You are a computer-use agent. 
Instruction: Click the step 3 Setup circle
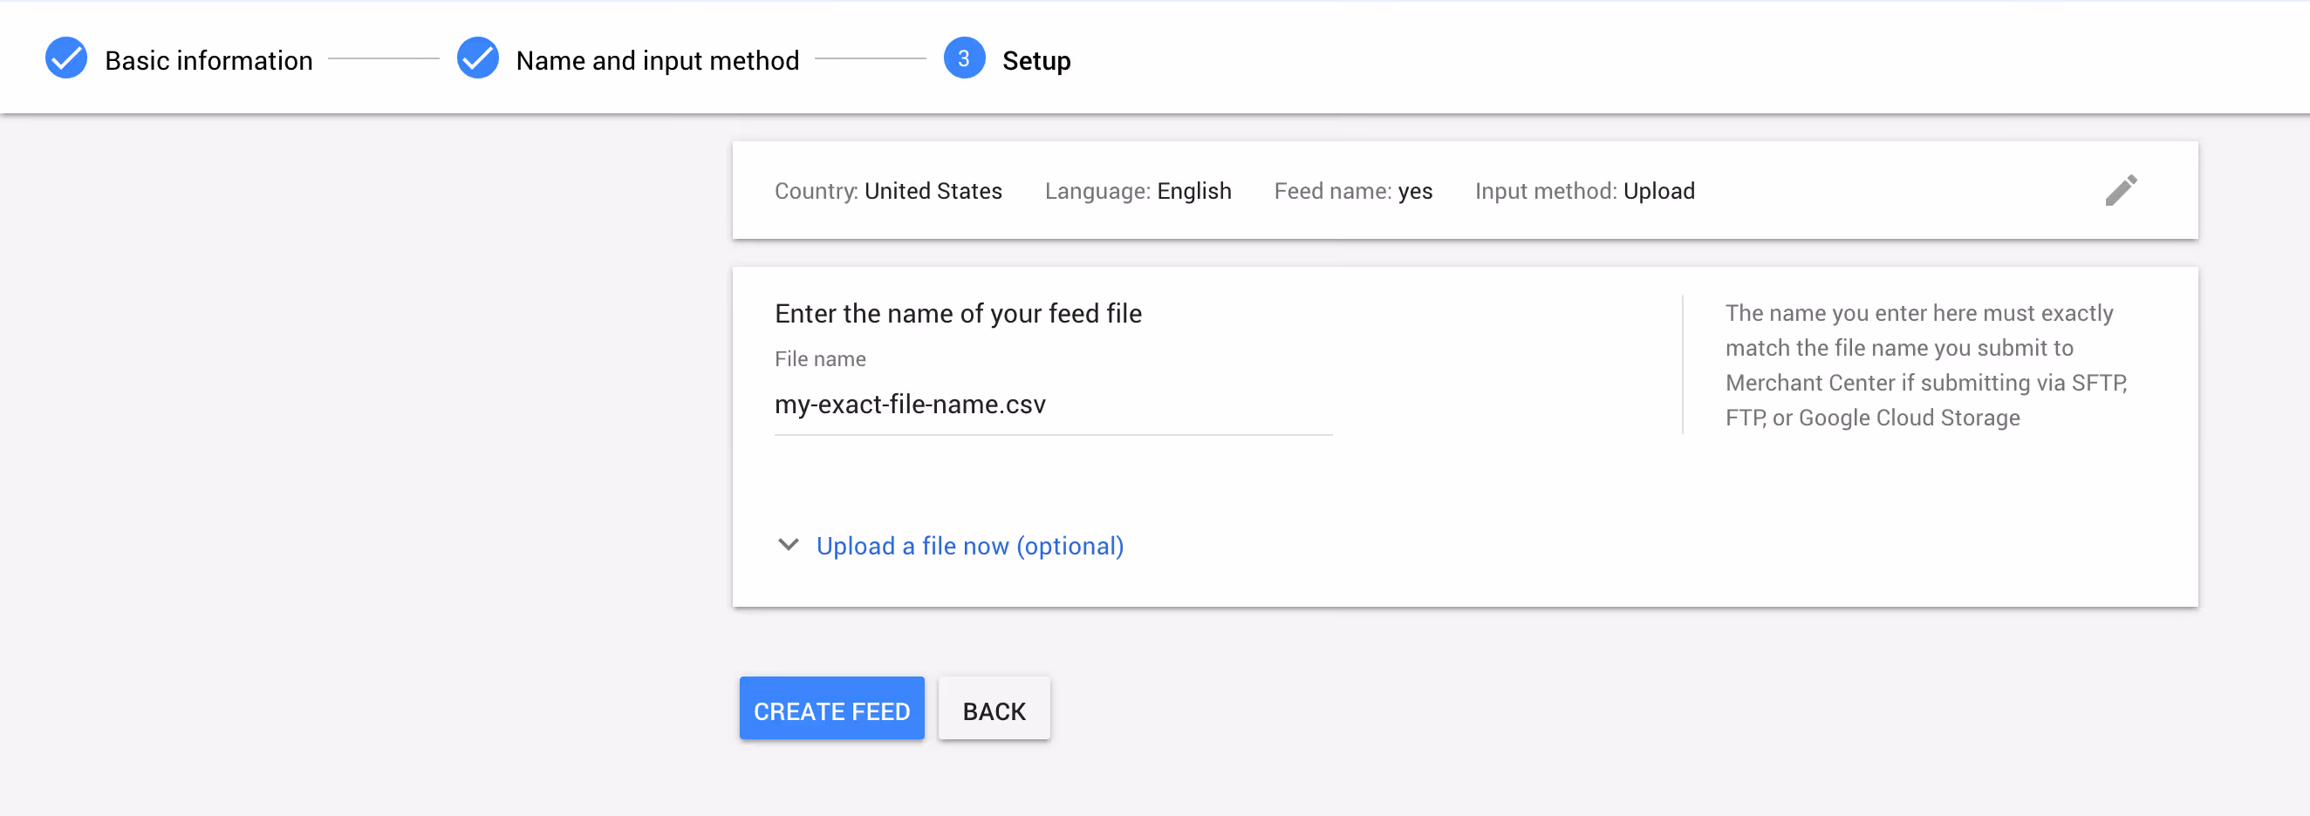(x=964, y=58)
